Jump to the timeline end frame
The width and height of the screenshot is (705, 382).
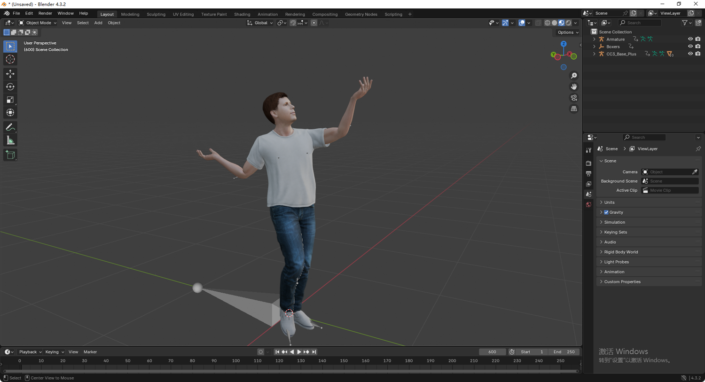[x=314, y=352]
